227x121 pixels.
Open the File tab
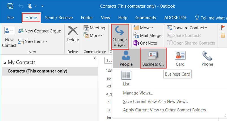10,18
